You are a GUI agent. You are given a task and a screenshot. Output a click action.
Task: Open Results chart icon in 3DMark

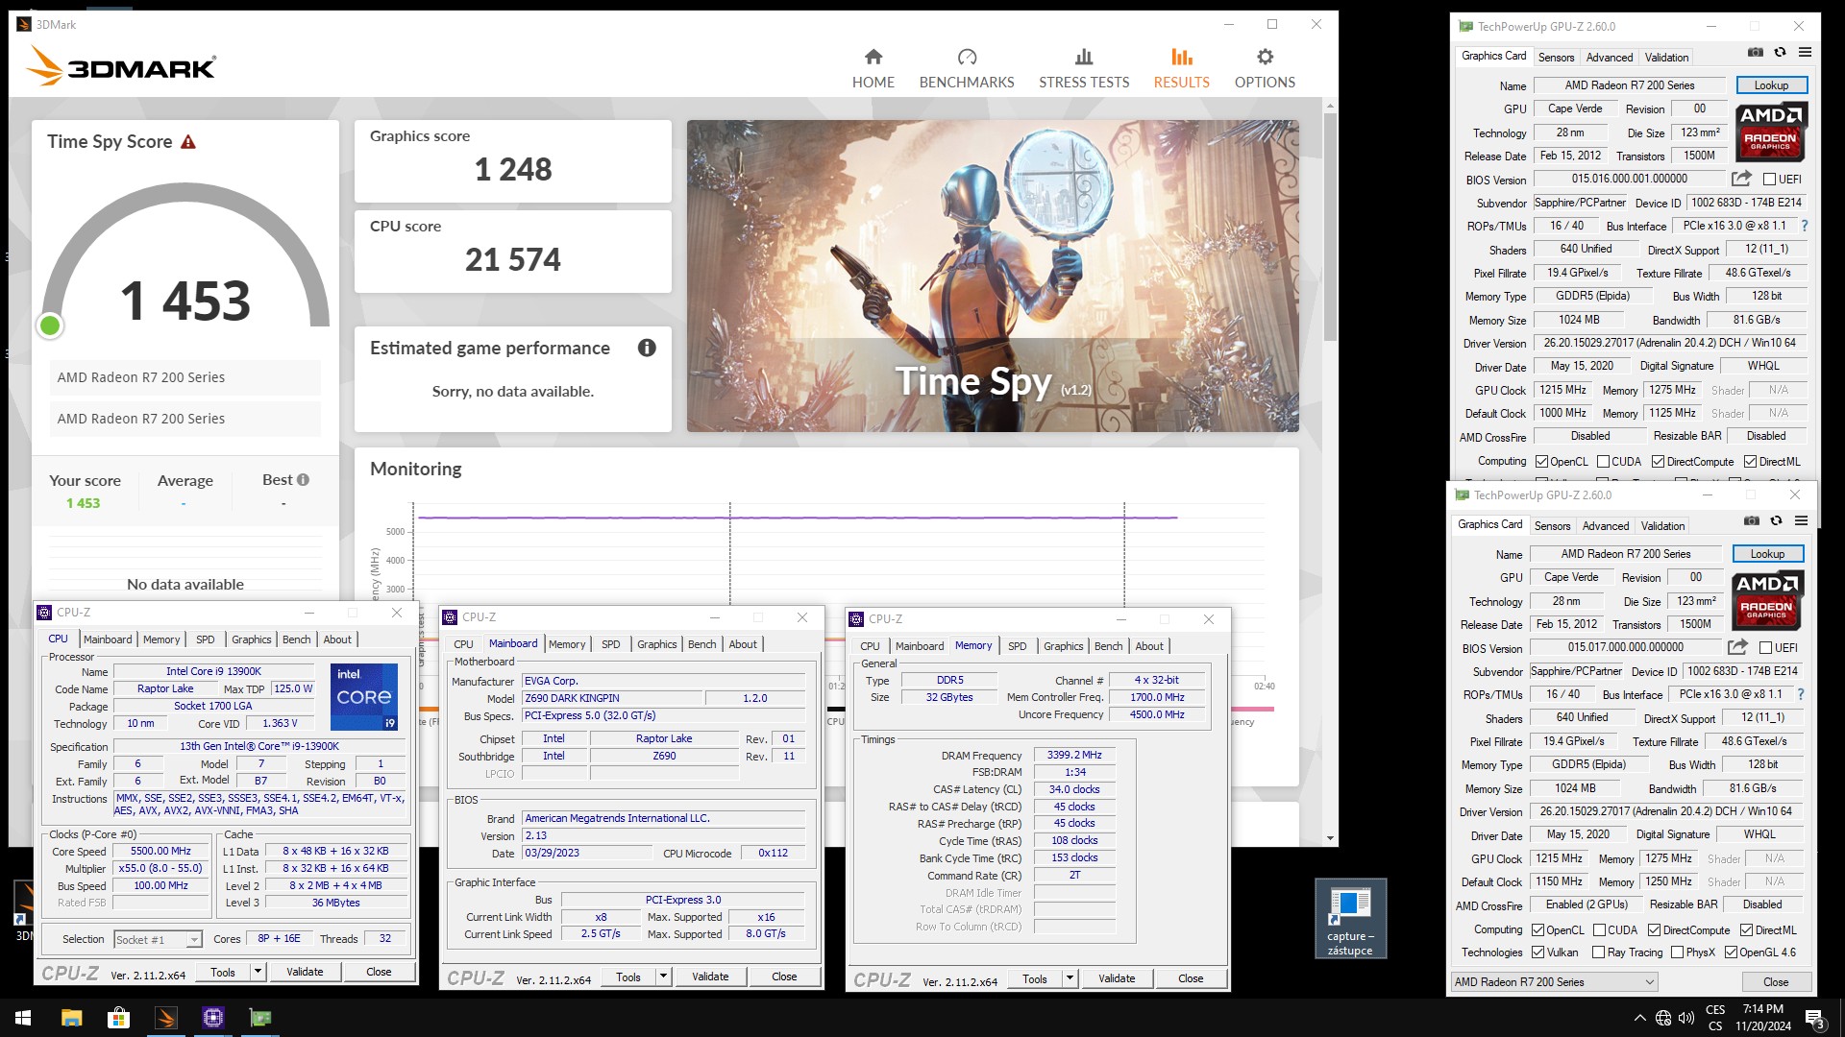click(x=1181, y=57)
